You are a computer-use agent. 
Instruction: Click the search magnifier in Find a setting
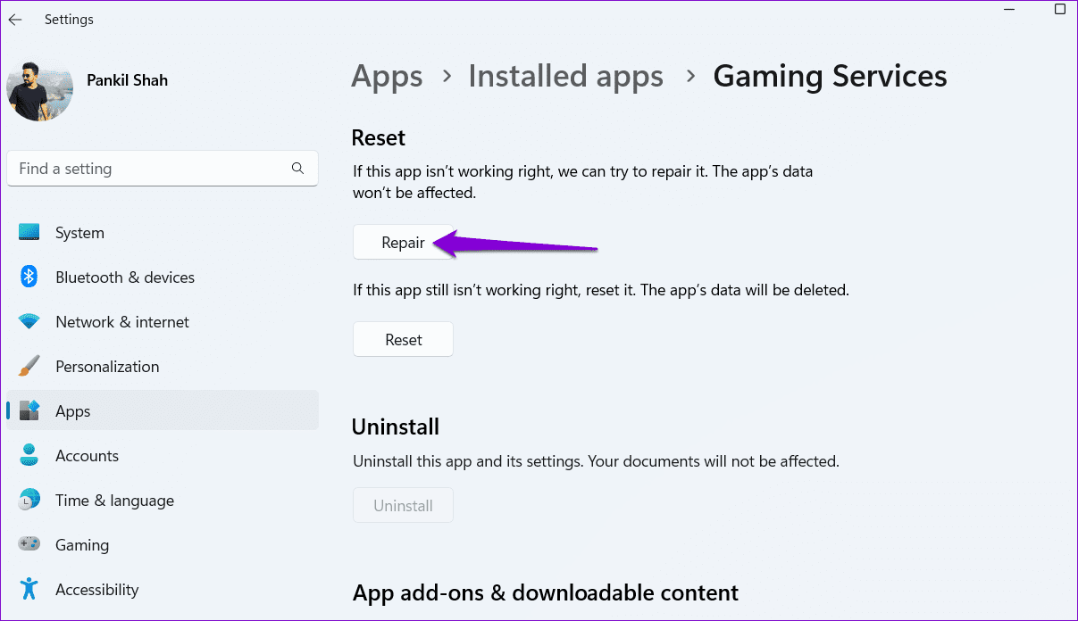coord(297,168)
